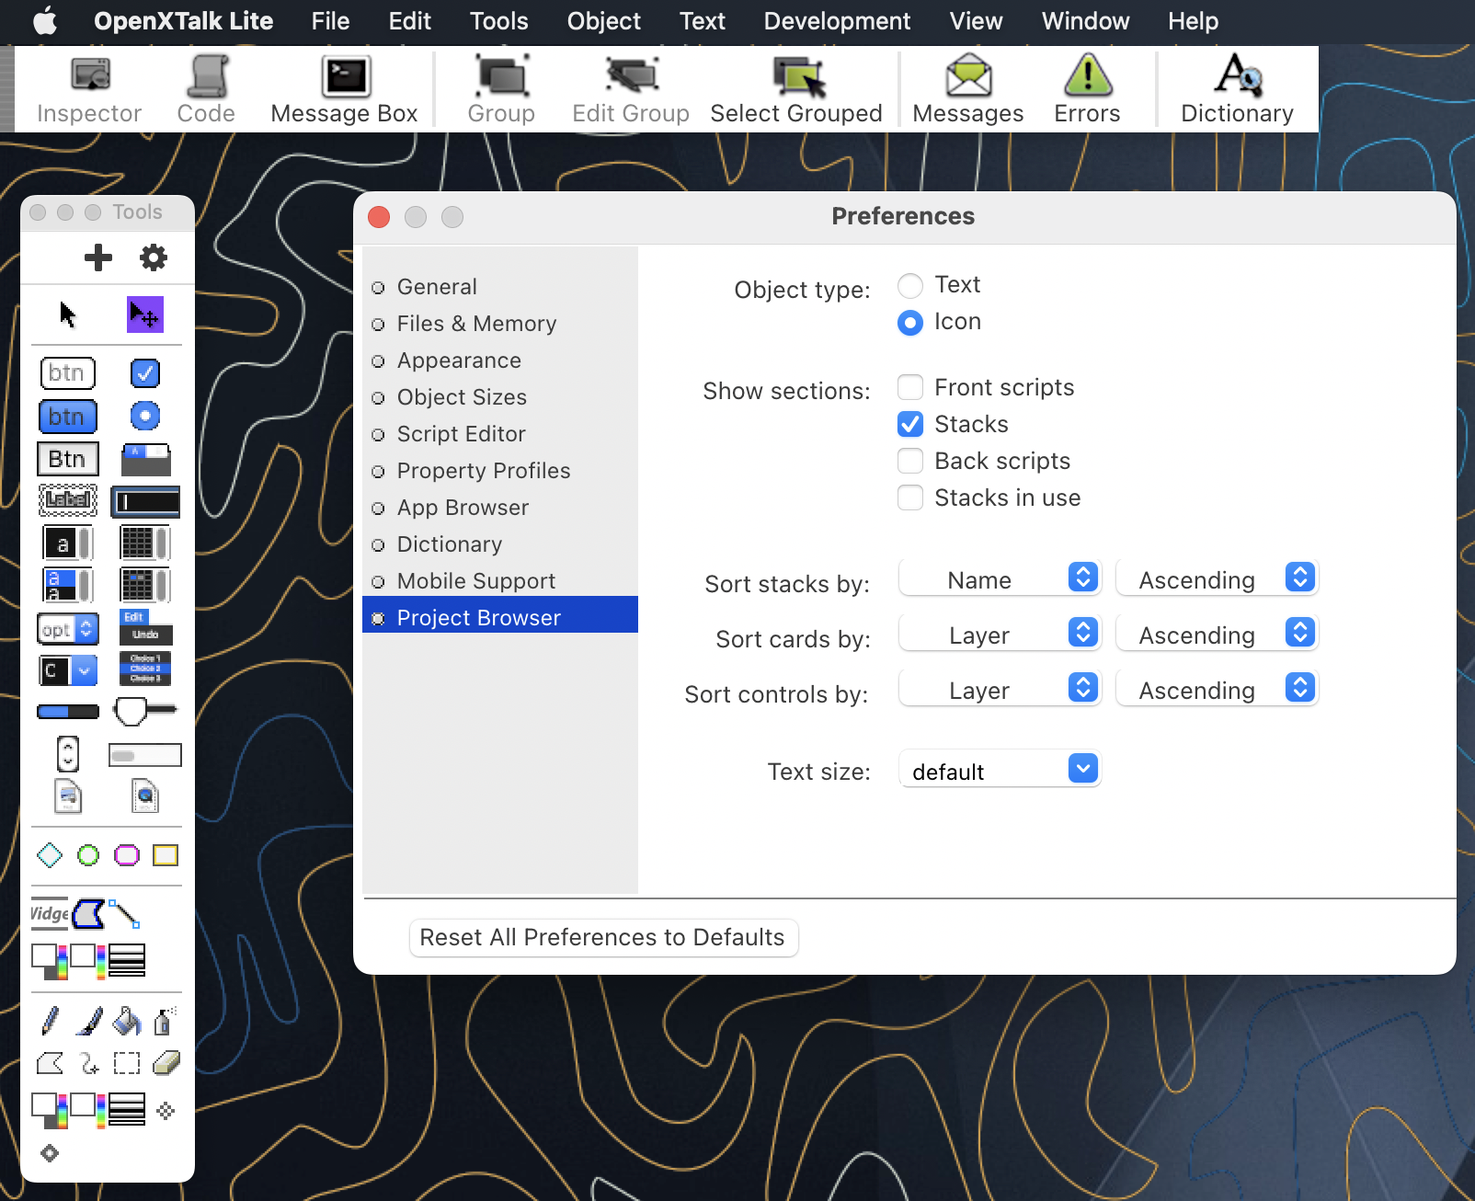Open the Sort cards by Layer dropdown

coord(1000,634)
